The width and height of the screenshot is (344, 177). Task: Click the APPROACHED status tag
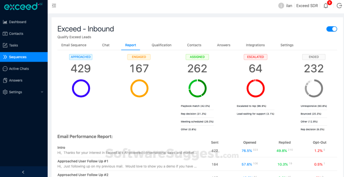click(x=81, y=57)
